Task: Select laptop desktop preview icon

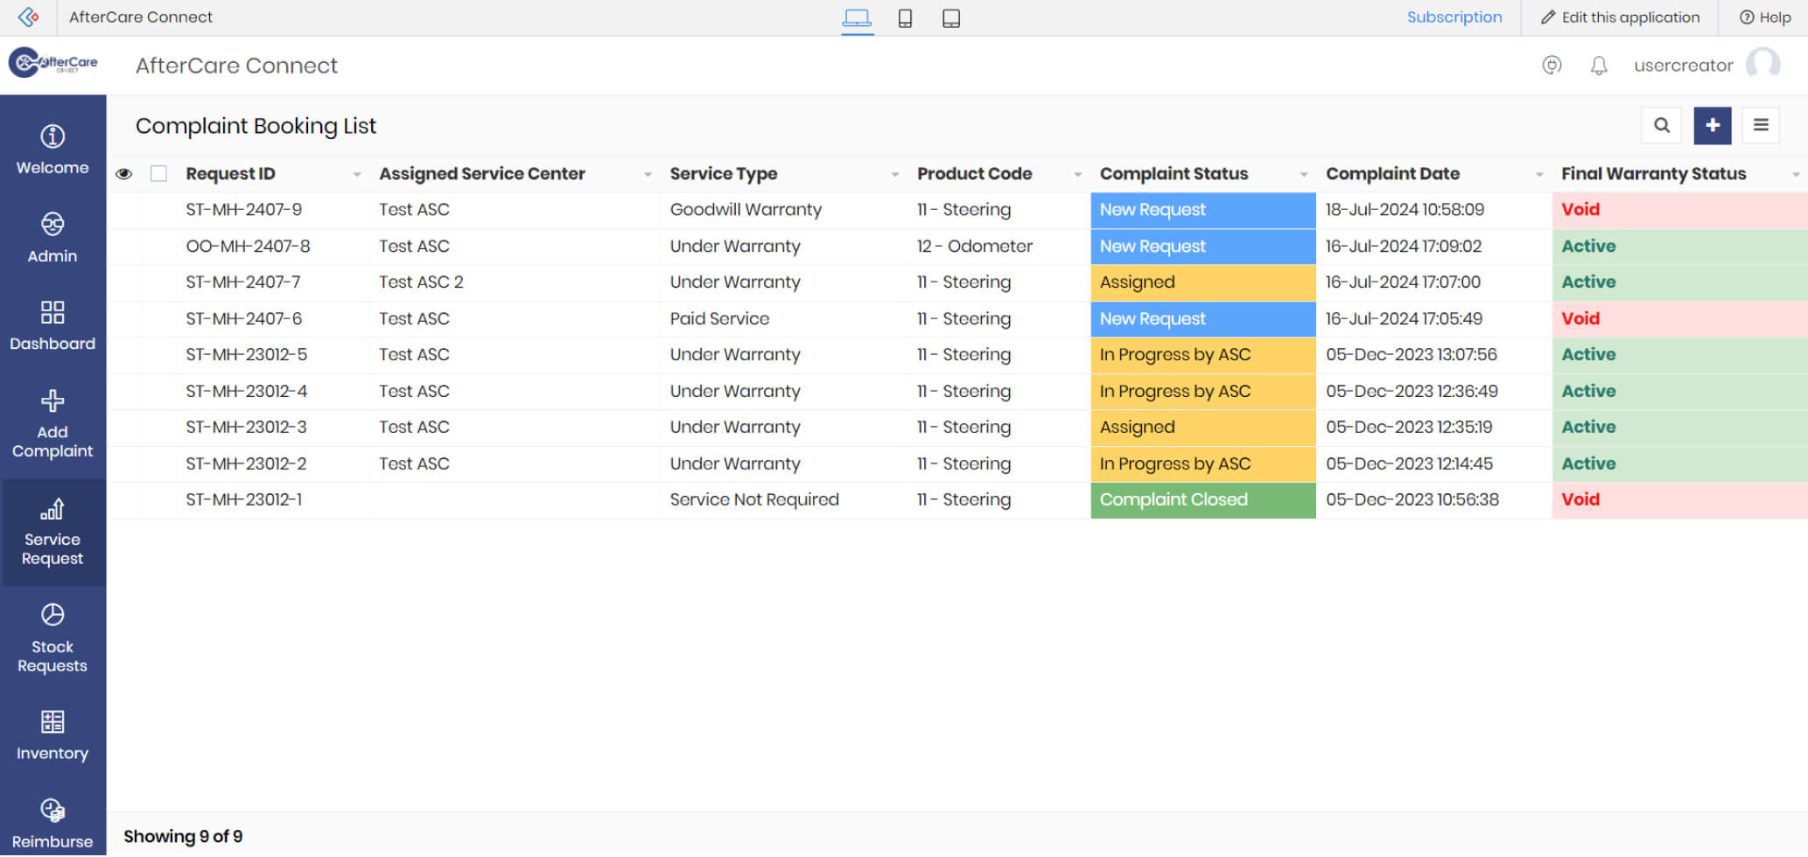Action: (857, 18)
